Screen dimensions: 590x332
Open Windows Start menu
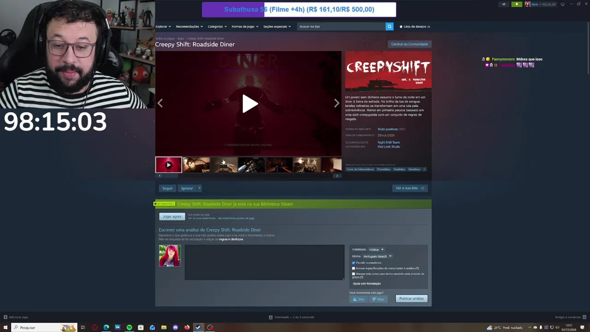click(x=6, y=327)
